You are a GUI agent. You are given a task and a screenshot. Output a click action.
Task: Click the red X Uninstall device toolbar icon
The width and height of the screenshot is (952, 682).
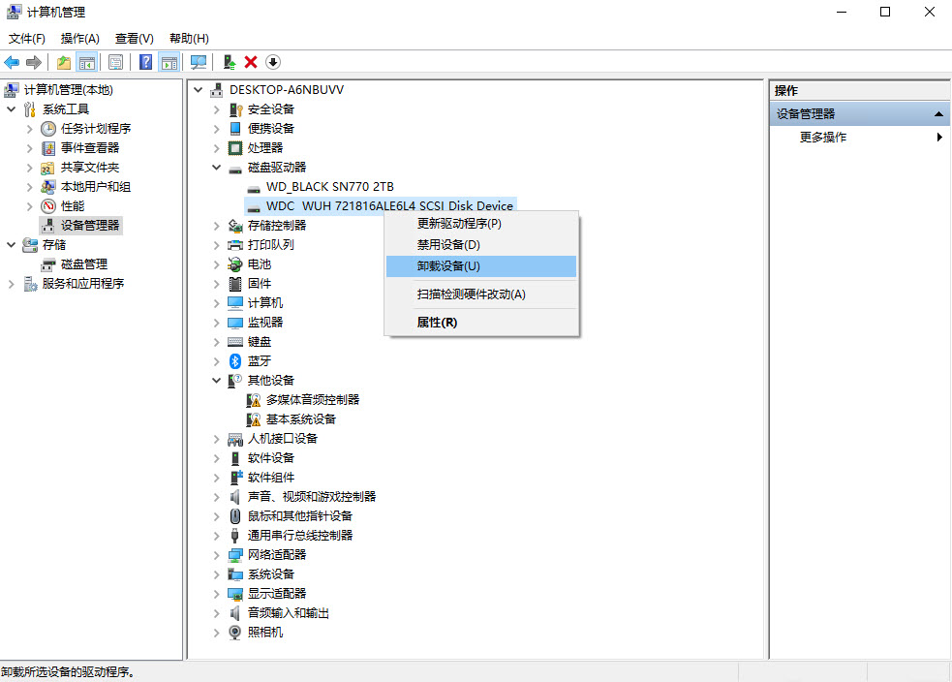click(251, 62)
